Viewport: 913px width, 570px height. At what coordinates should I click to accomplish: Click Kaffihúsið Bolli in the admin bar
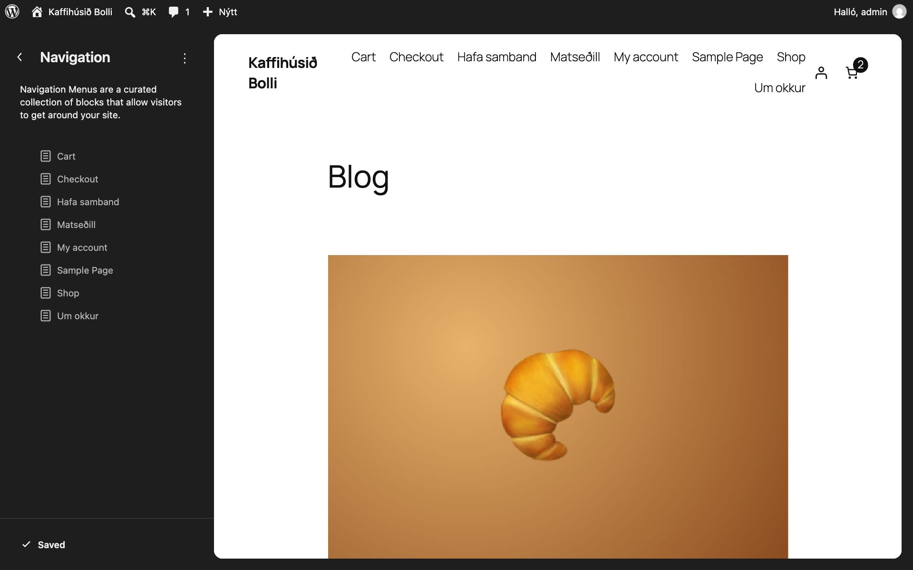(x=80, y=12)
